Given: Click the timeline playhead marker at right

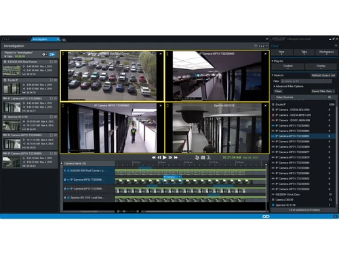Looking at the screenshot, I should coord(266,165).
